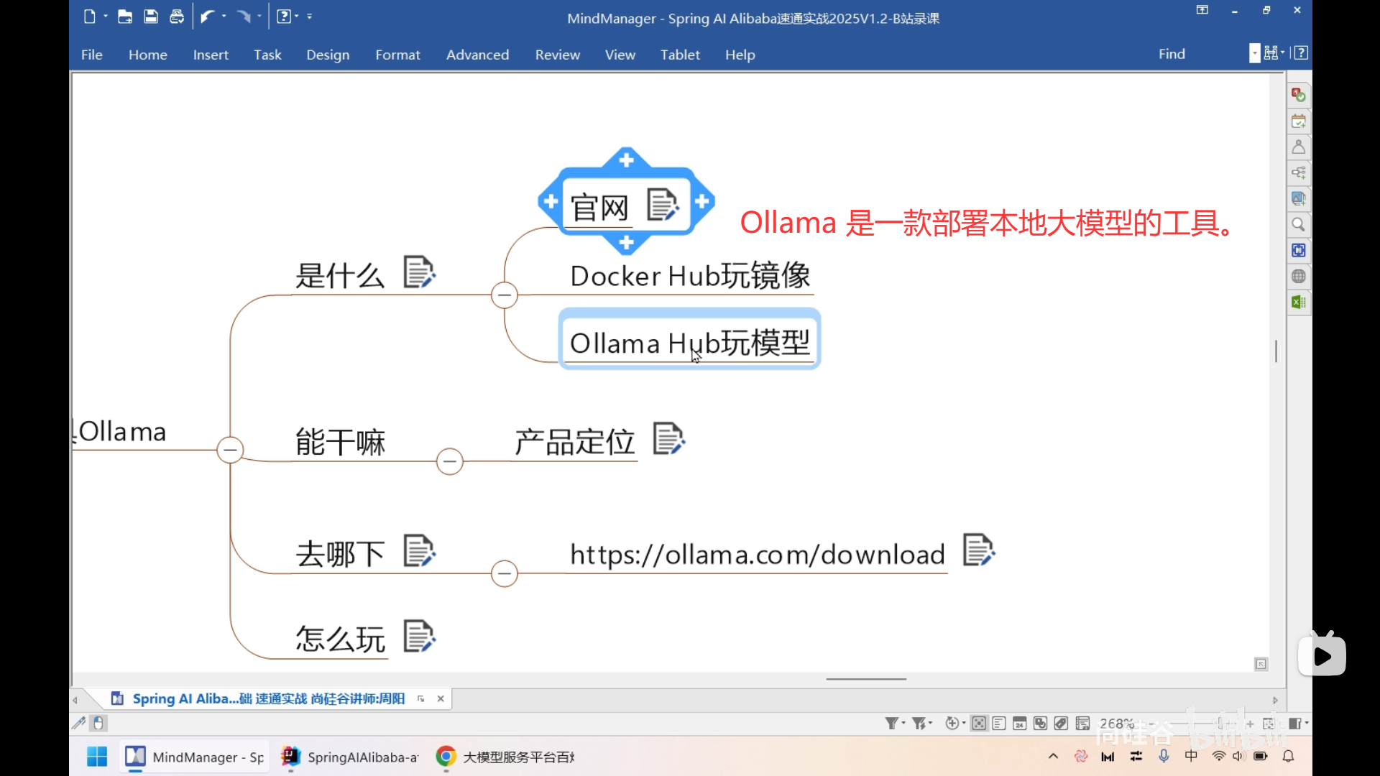Open Chrome 大模型服务平台 window from taskbar
Image resolution: width=1380 pixels, height=776 pixels.
(x=506, y=757)
